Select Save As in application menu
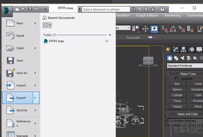The width and height of the screenshot is (203, 137). click(21, 73)
